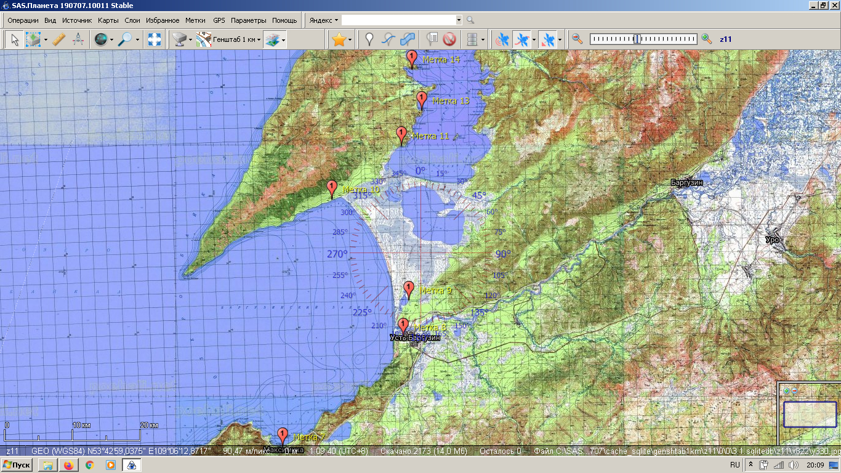Open the Метки menu

tap(196, 20)
